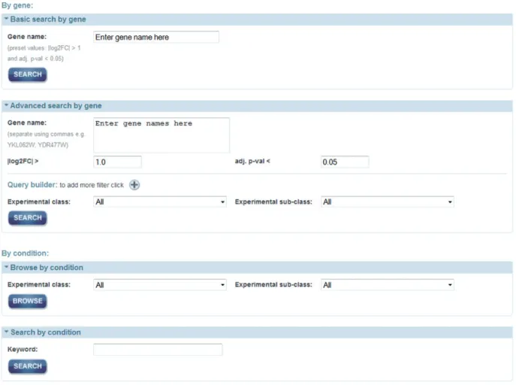
Task: Click the '|log2FC| >' label
Action: 23,161
